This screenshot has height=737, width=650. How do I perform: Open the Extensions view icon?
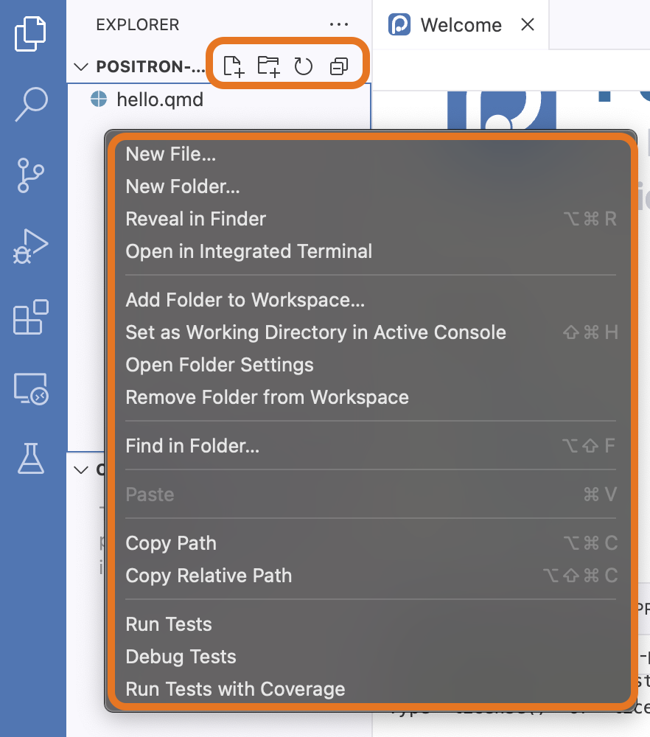[x=30, y=317]
